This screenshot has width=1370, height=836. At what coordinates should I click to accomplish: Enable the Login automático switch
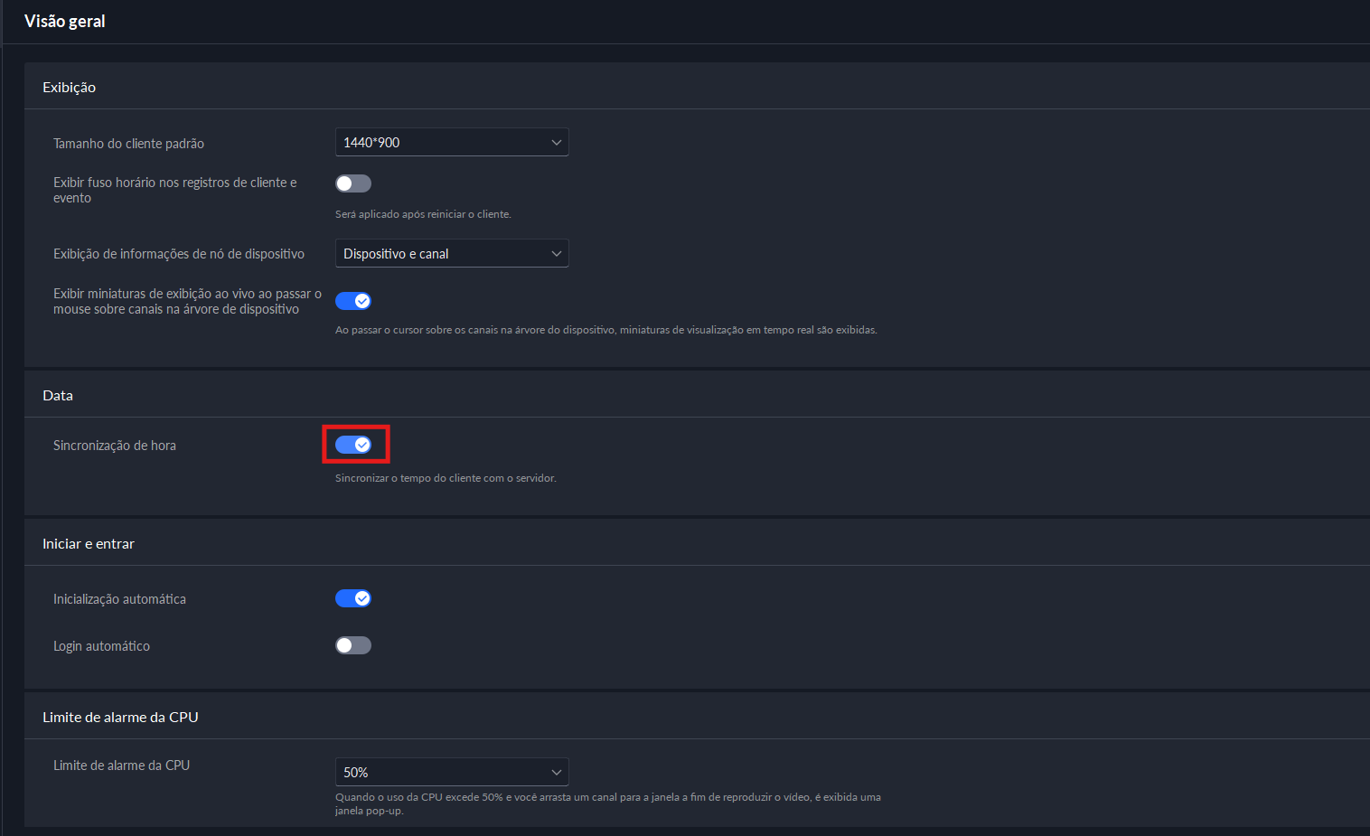click(353, 645)
